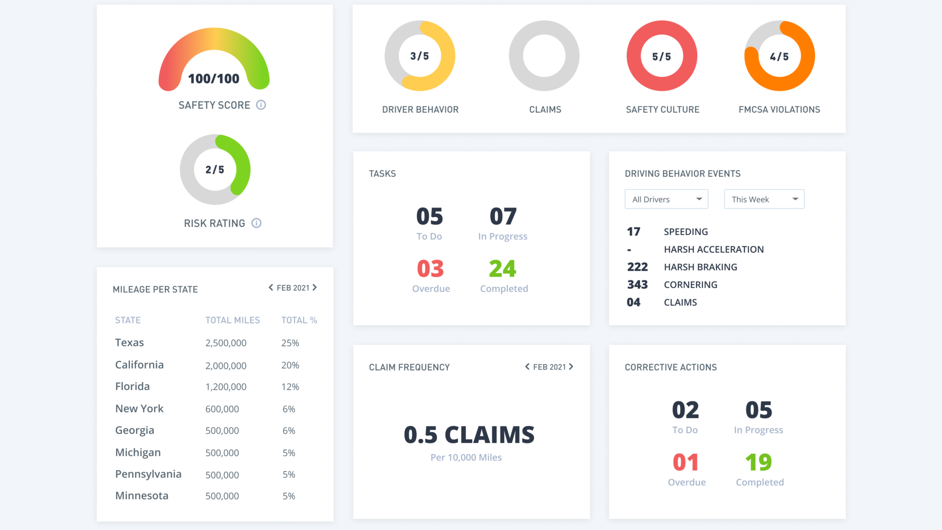Expand the next month in Claim Frequency

point(571,367)
